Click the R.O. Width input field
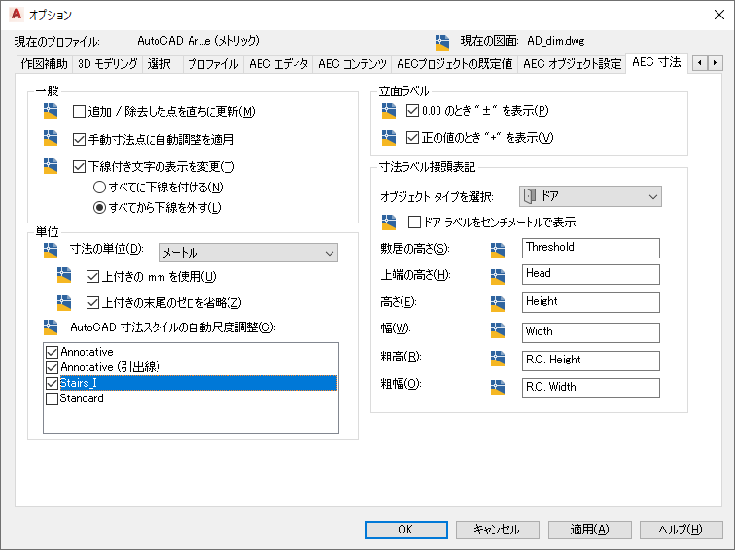Viewport: 735px width, 550px height. point(591,388)
